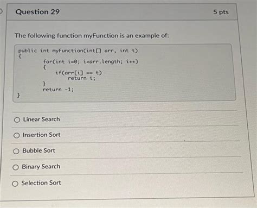The height and width of the screenshot is (208, 257).
Task: Click the flag marker left of Question 29
Action: (1, 11)
